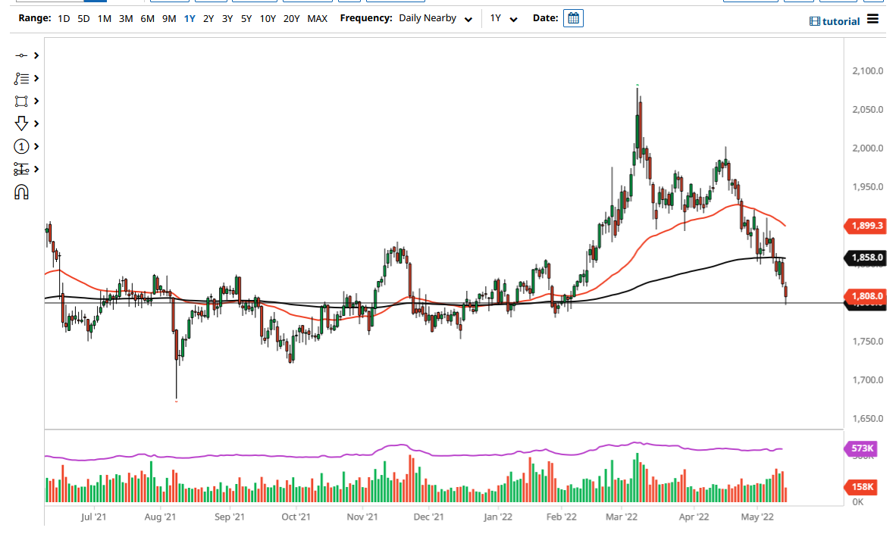Screen dimensions: 896x534
Task: Click the red 1,808.0 price label
Action: tap(865, 296)
